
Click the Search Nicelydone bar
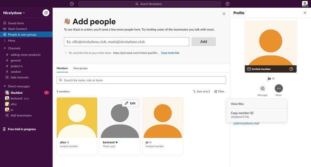[x=150, y=4]
